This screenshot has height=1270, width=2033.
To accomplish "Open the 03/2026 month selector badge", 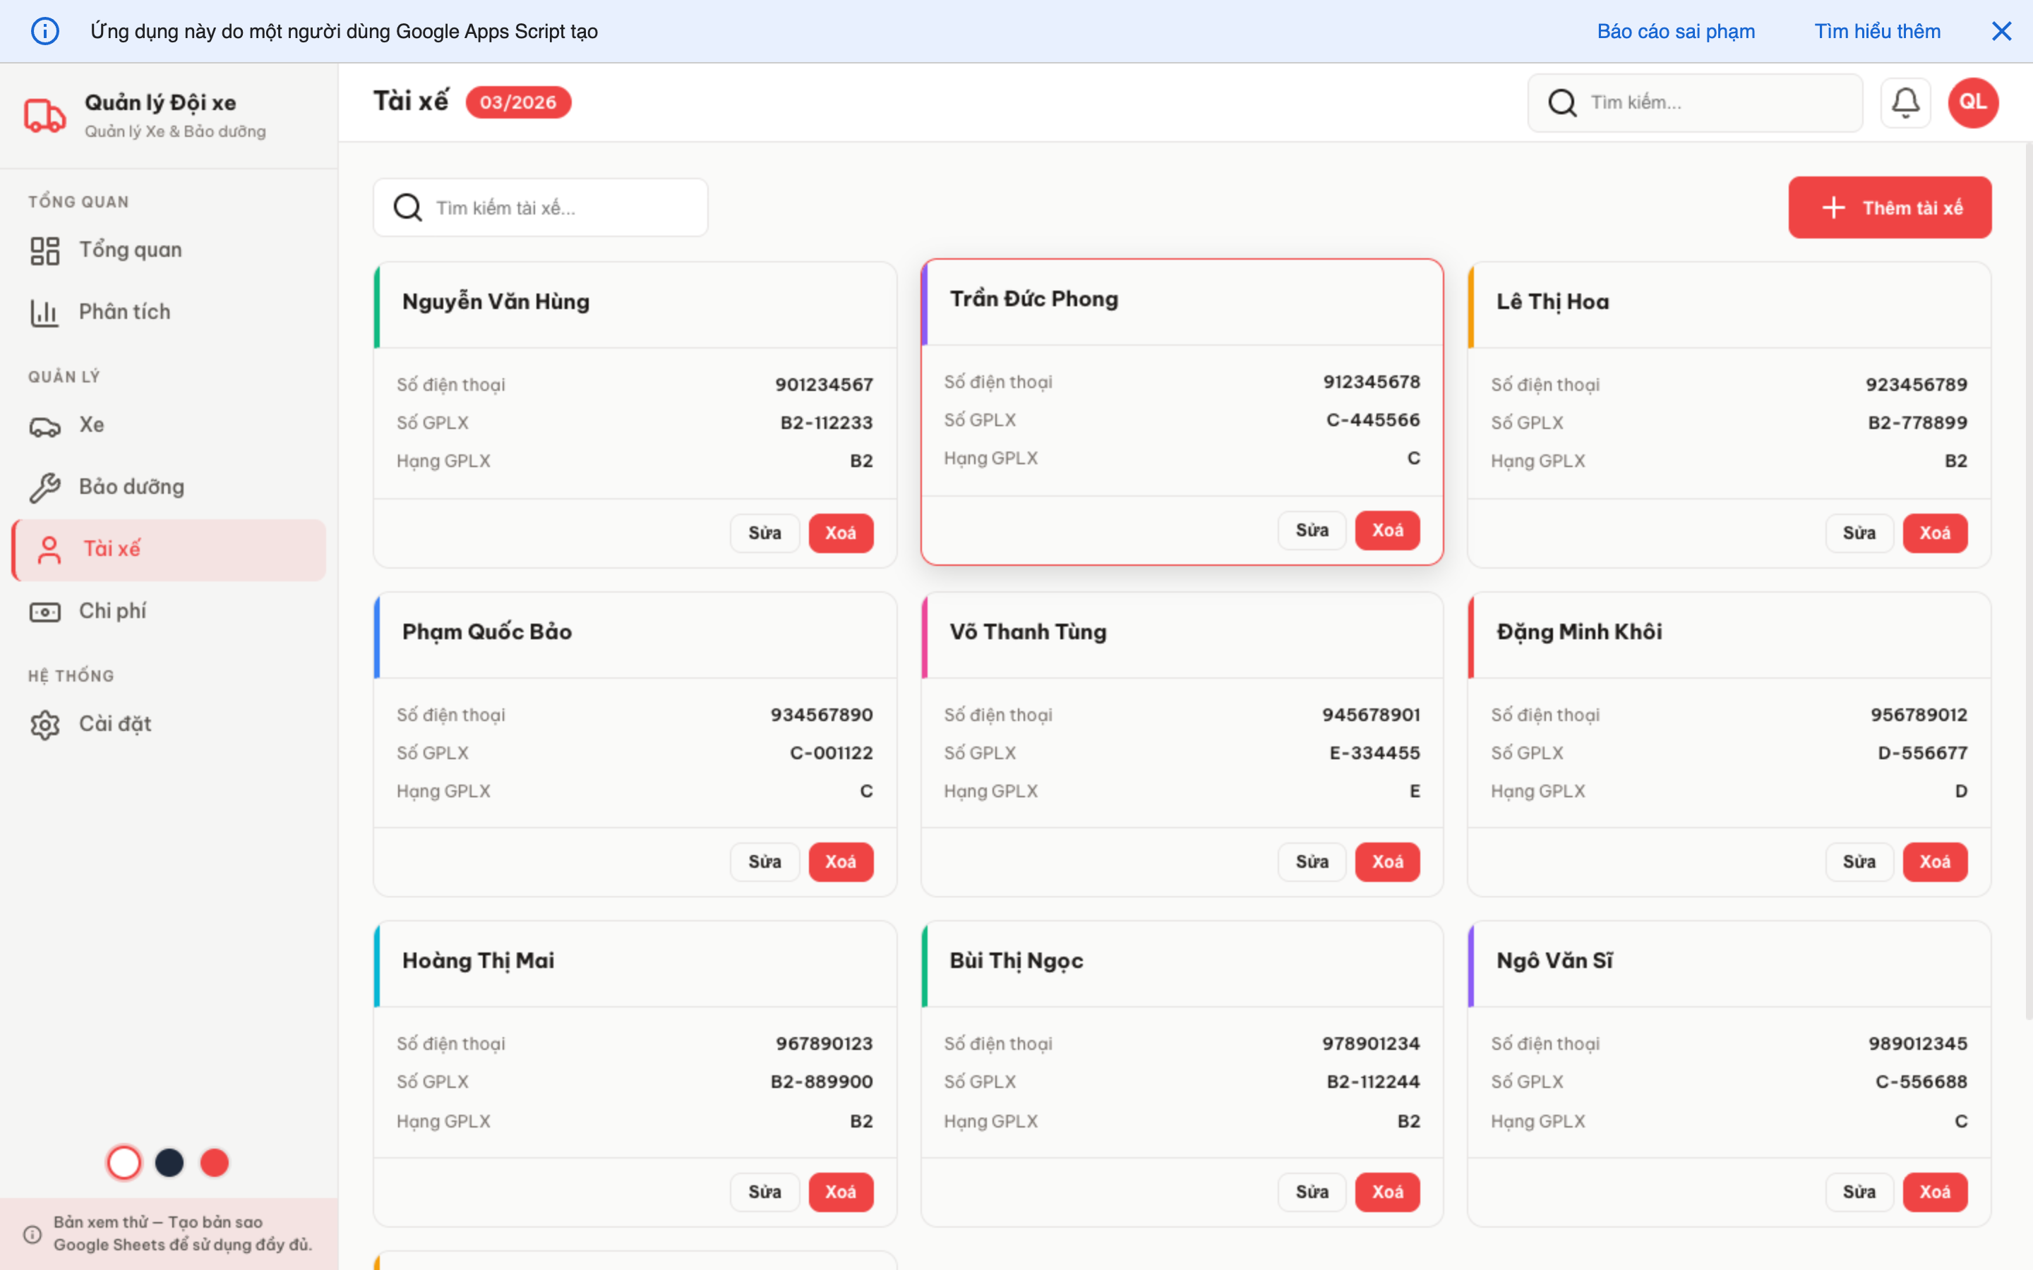I will tap(519, 102).
